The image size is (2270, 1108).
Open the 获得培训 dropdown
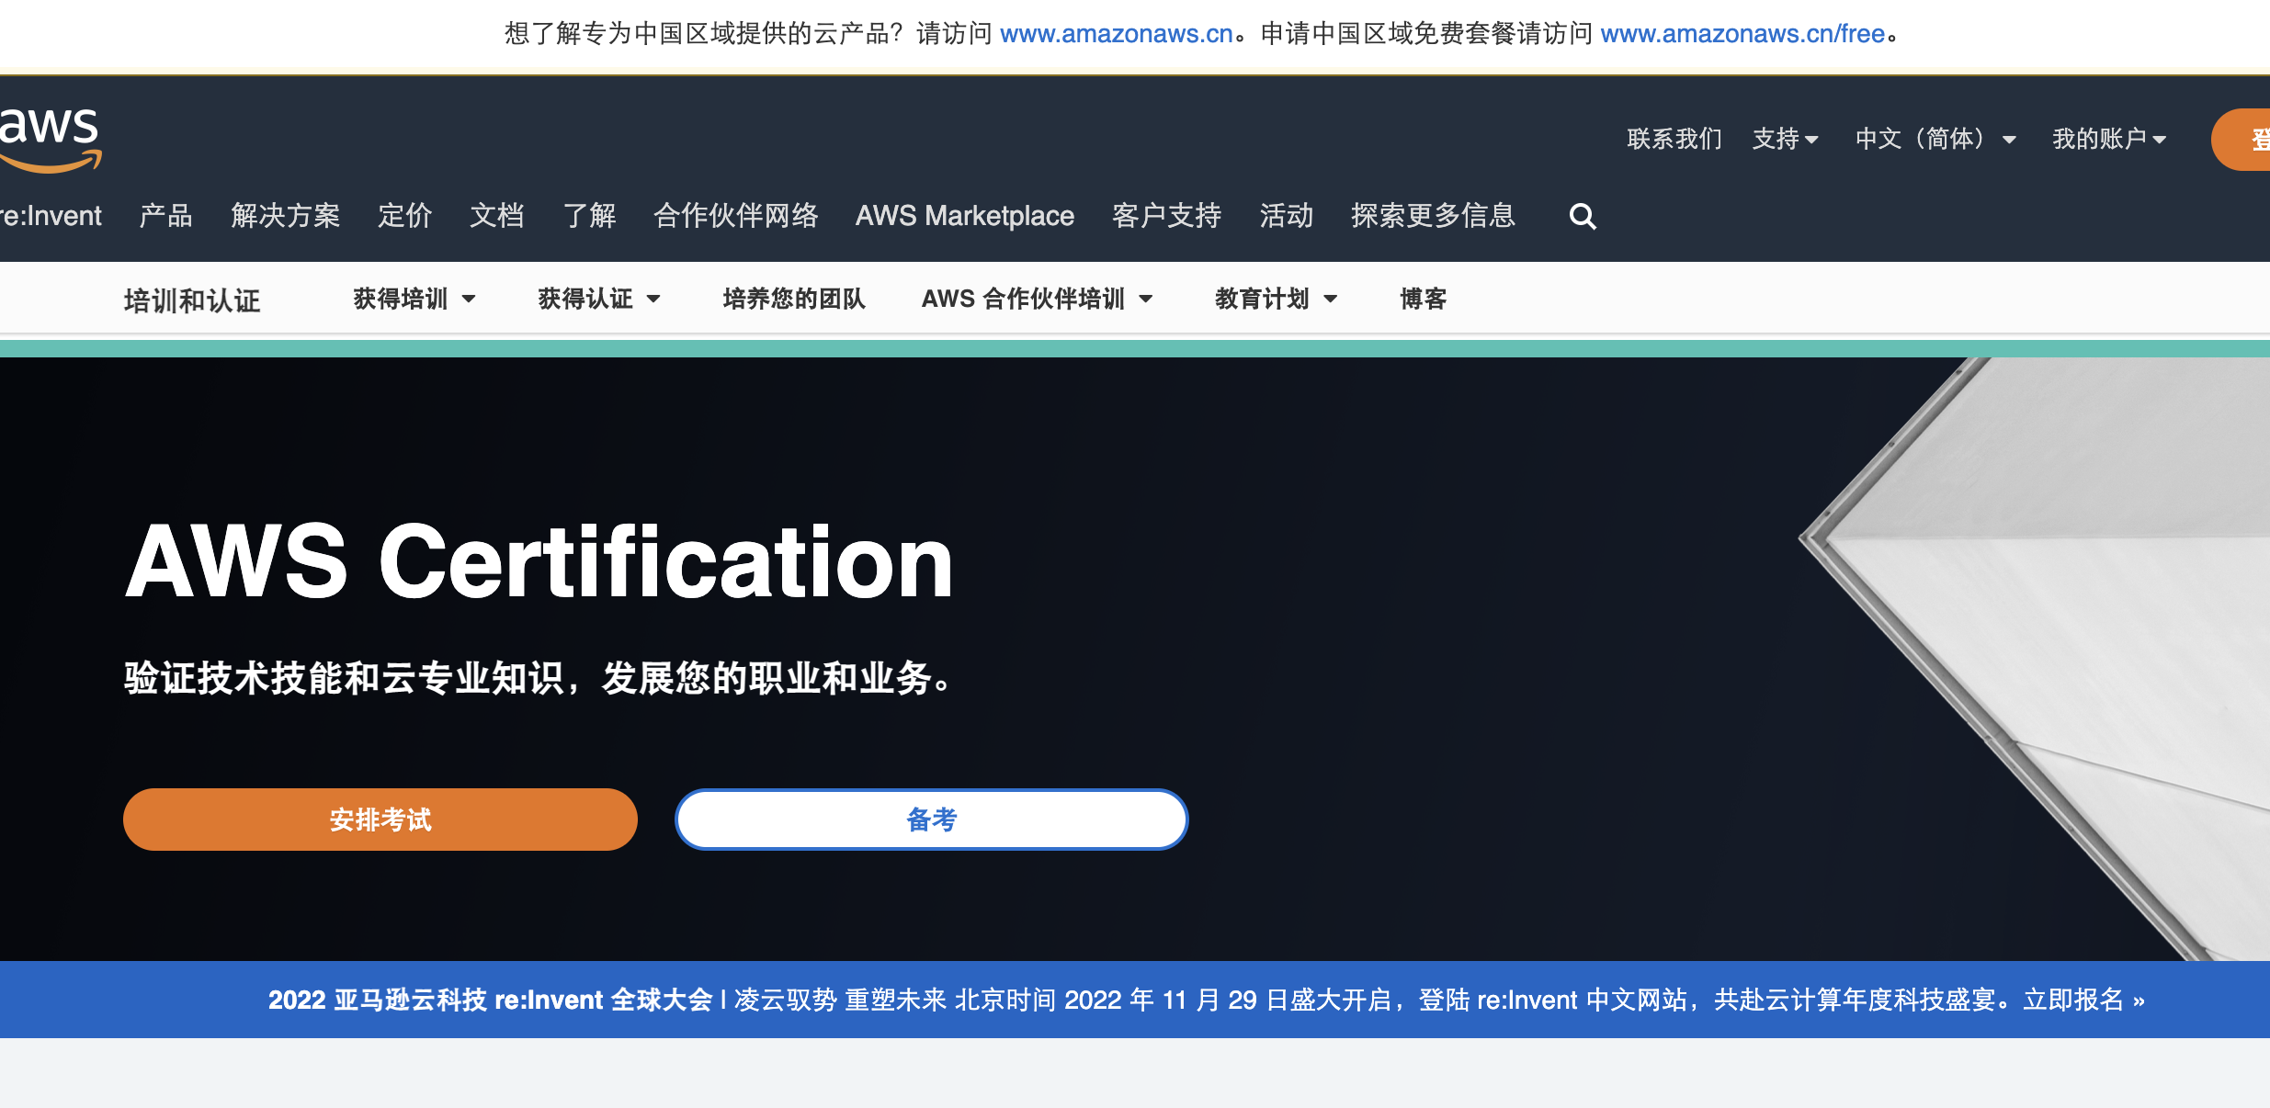[x=414, y=299]
